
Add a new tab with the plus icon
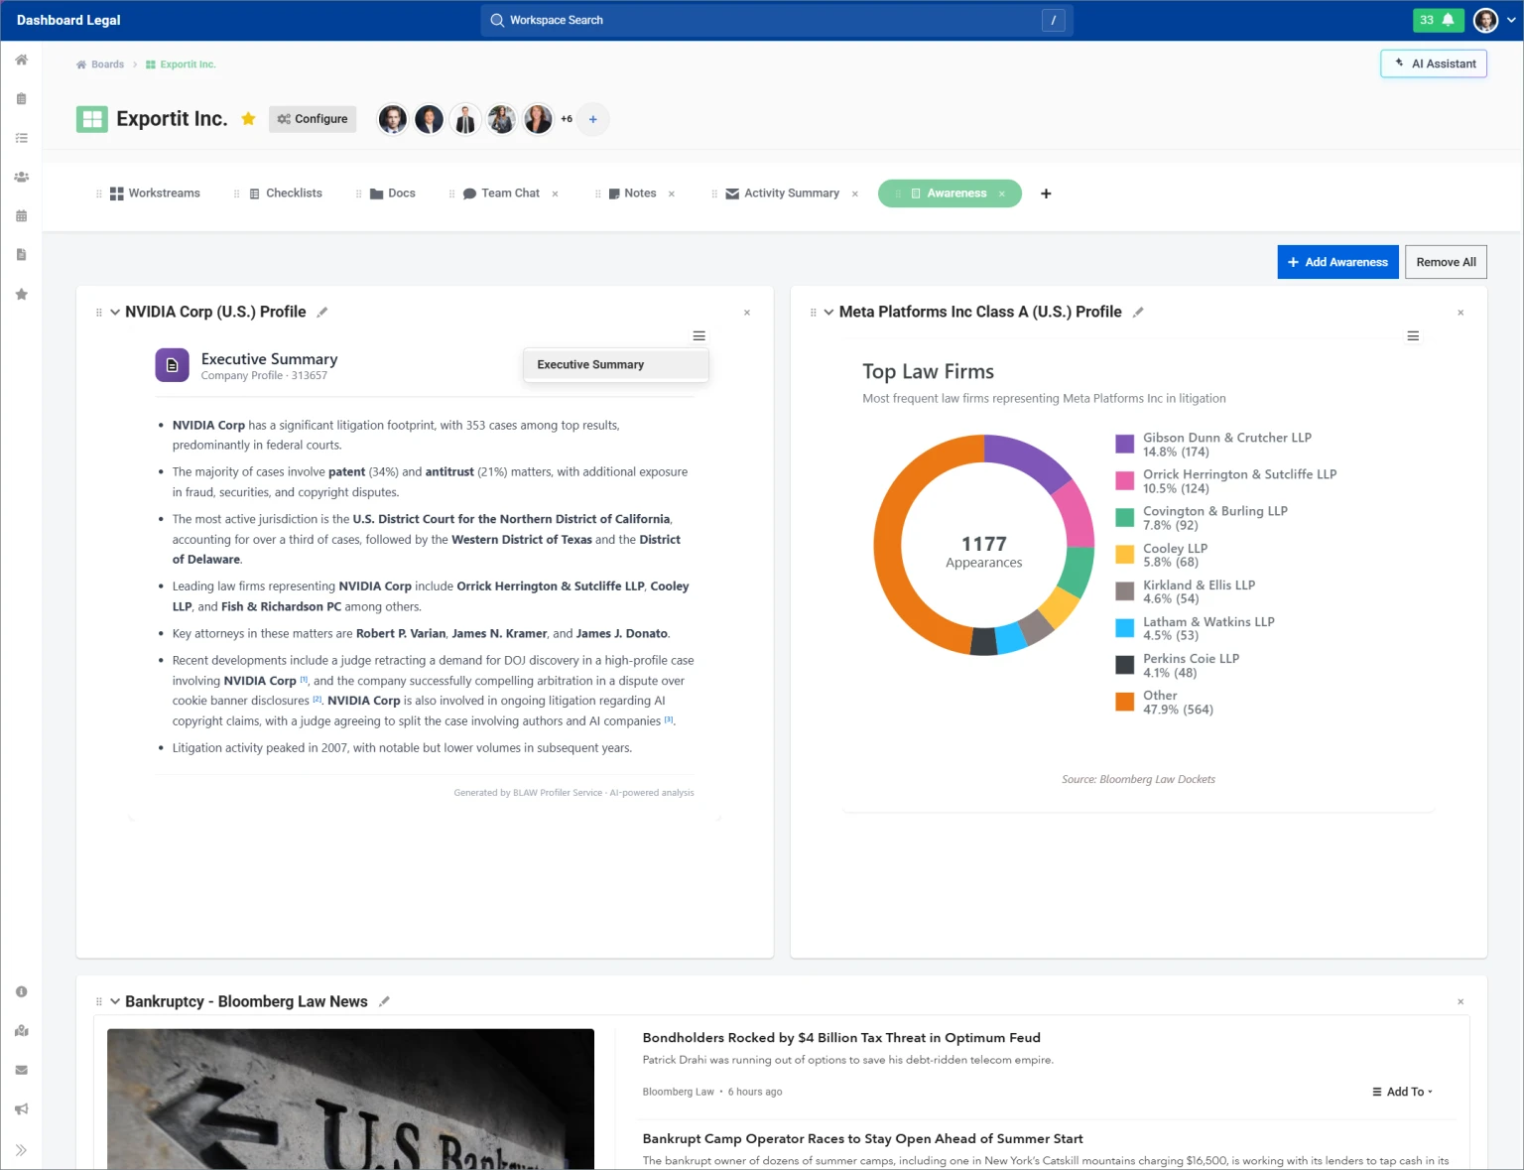click(1046, 194)
